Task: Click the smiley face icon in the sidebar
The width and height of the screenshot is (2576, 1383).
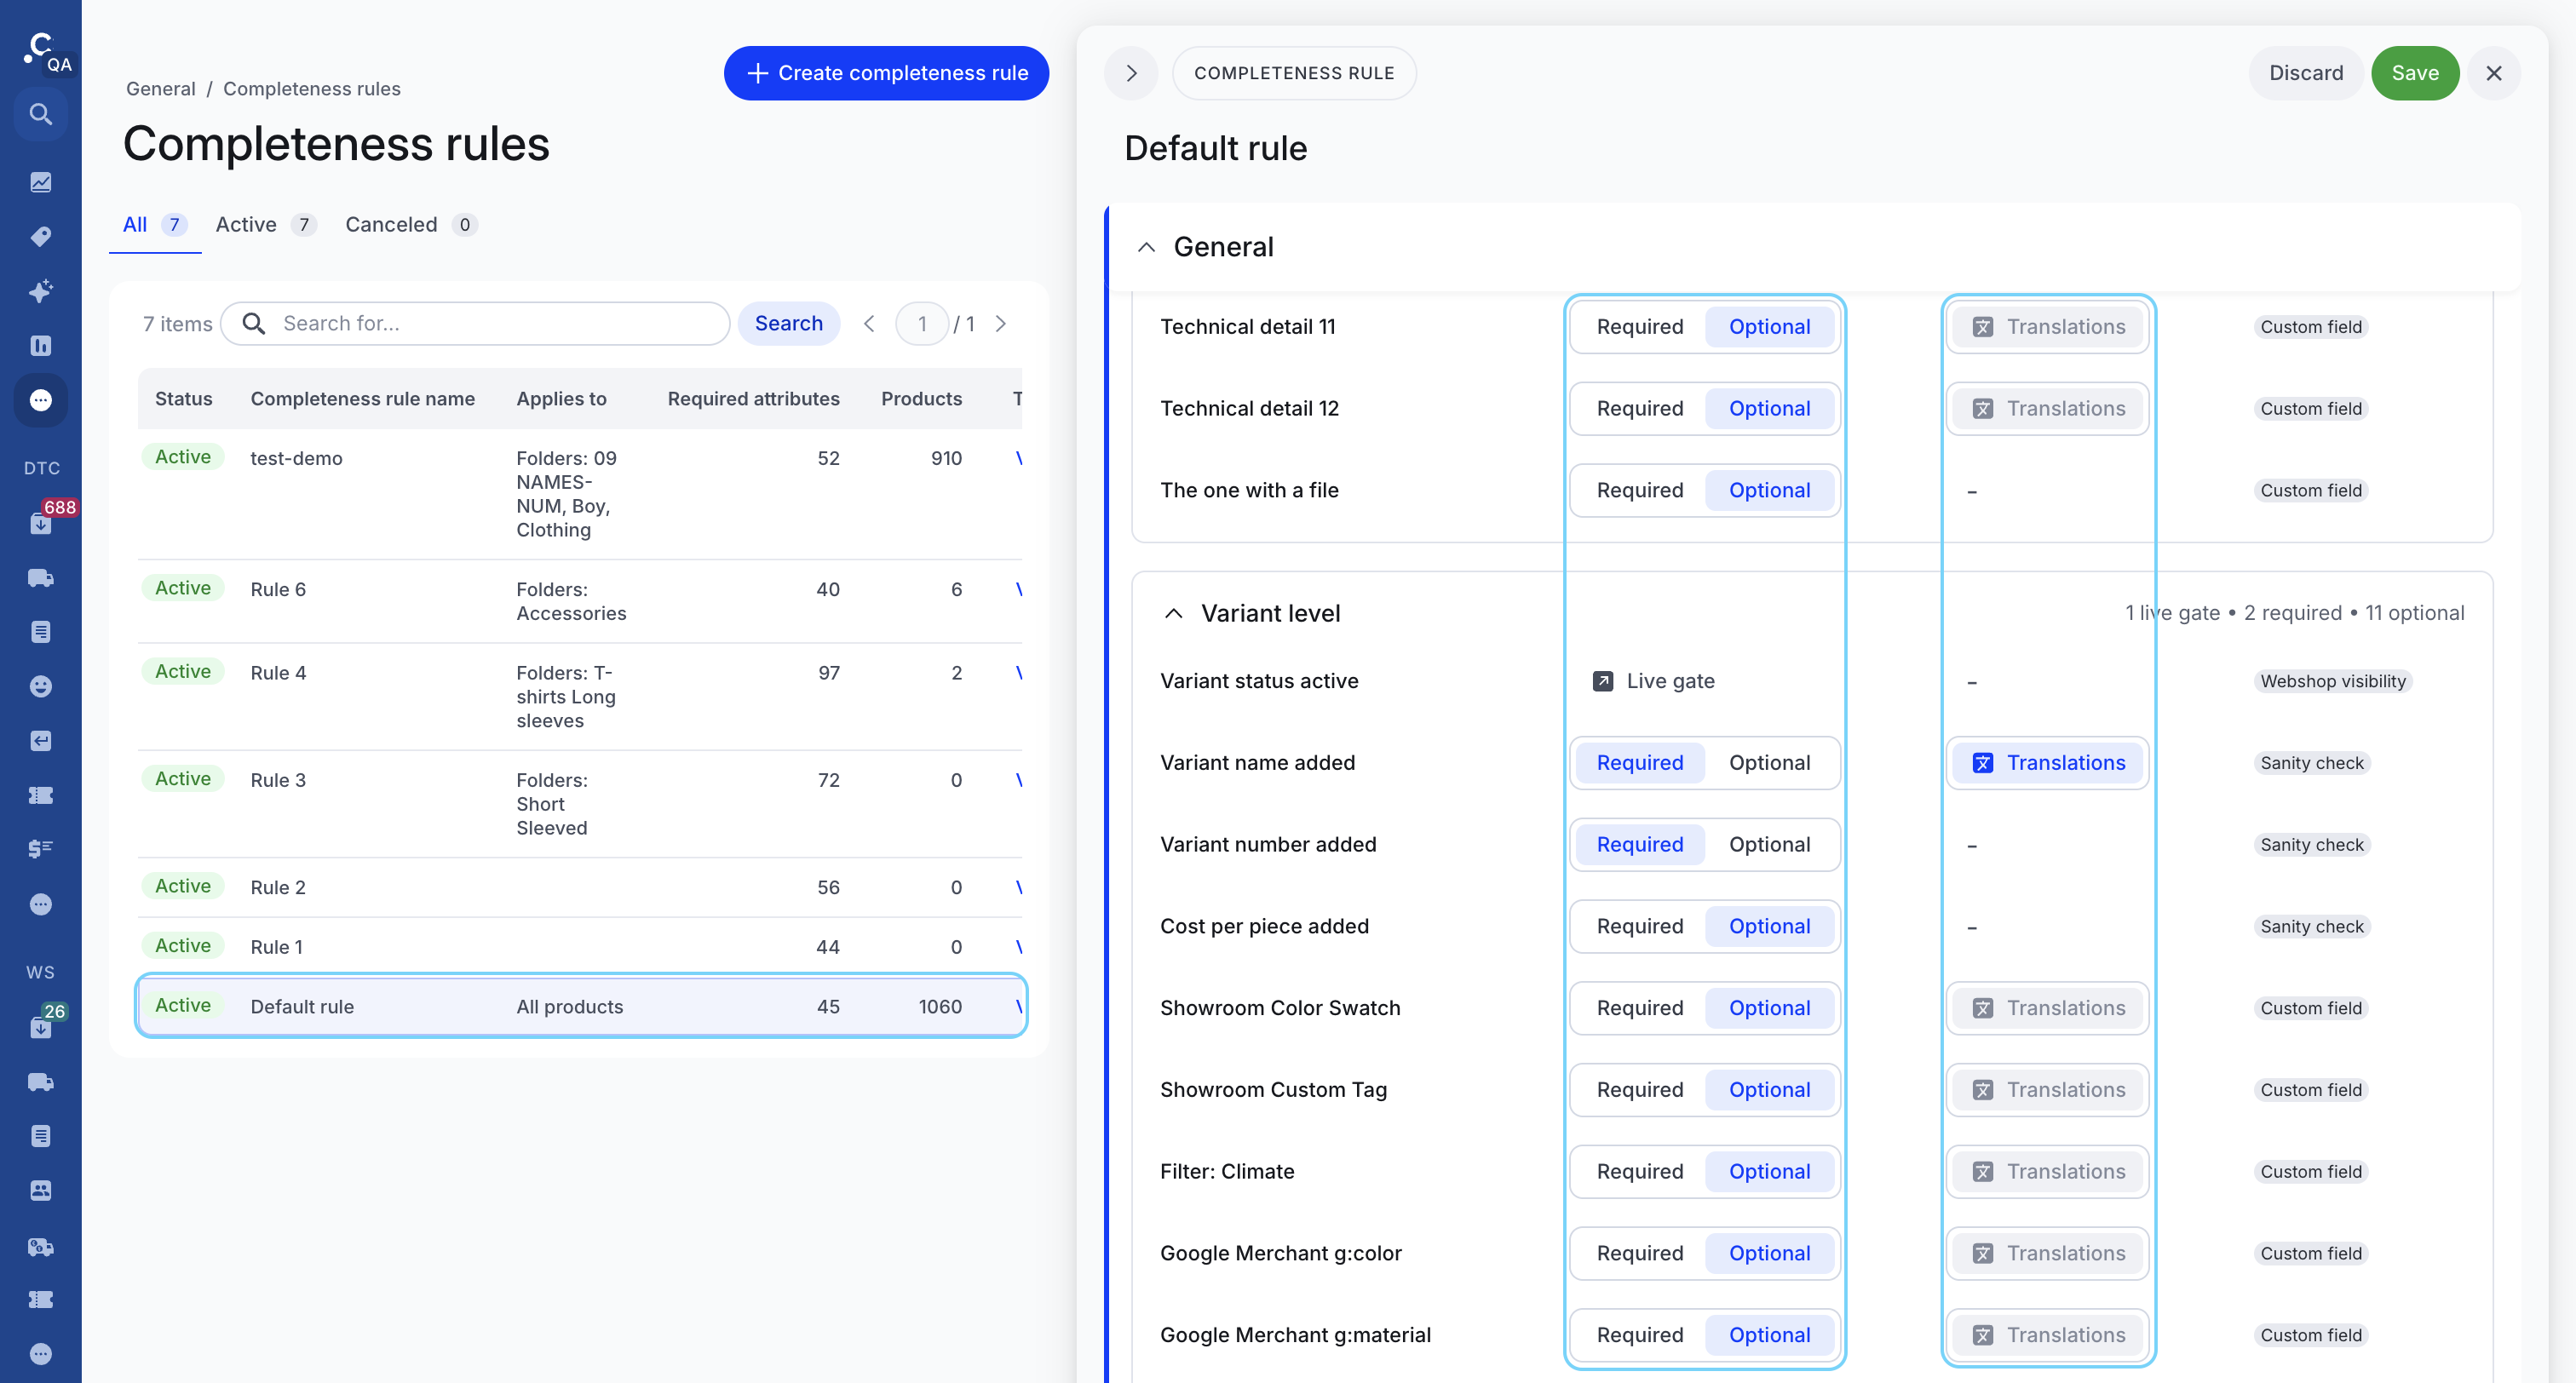Action: (x=40, y=686)
